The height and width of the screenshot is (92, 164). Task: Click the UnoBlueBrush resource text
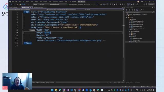(71, 27)
